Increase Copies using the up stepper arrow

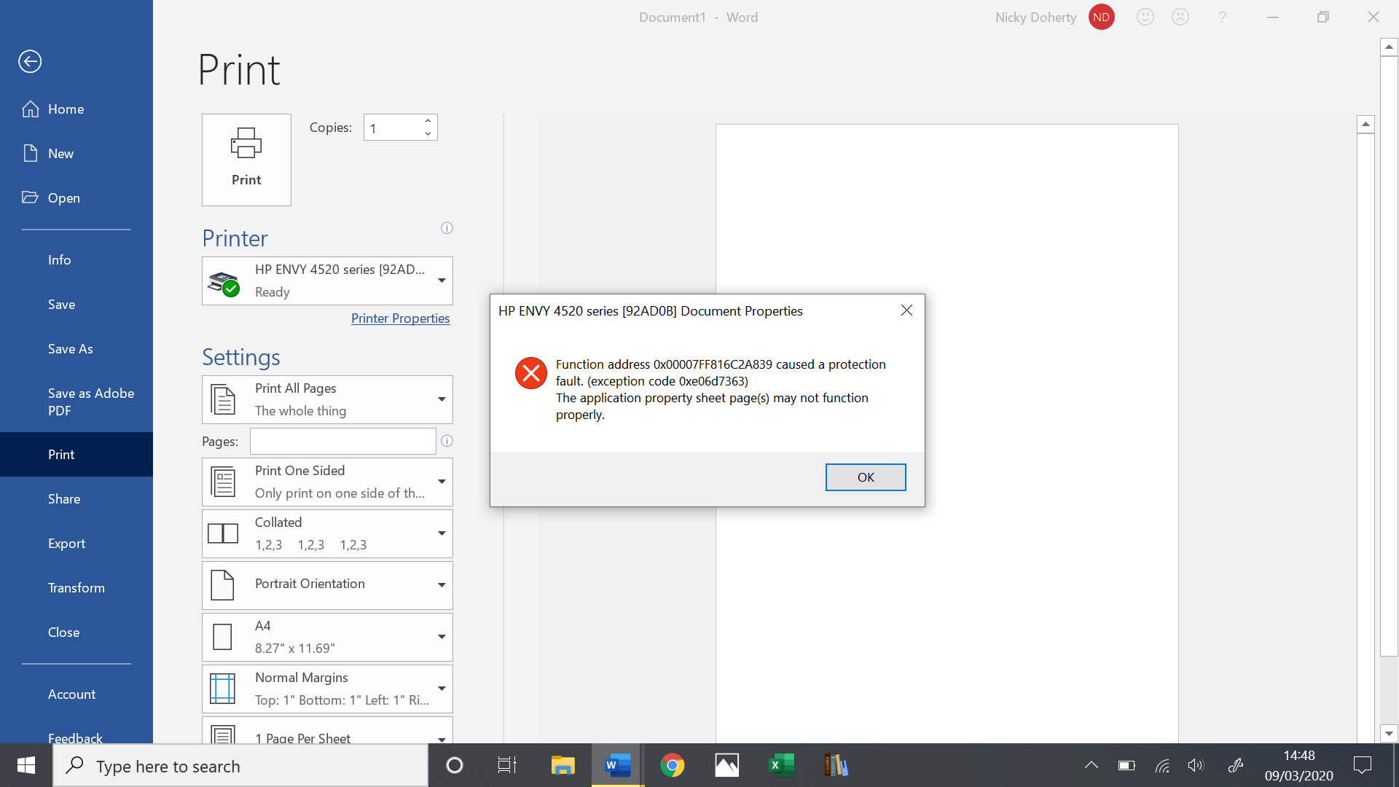[427, 120]
